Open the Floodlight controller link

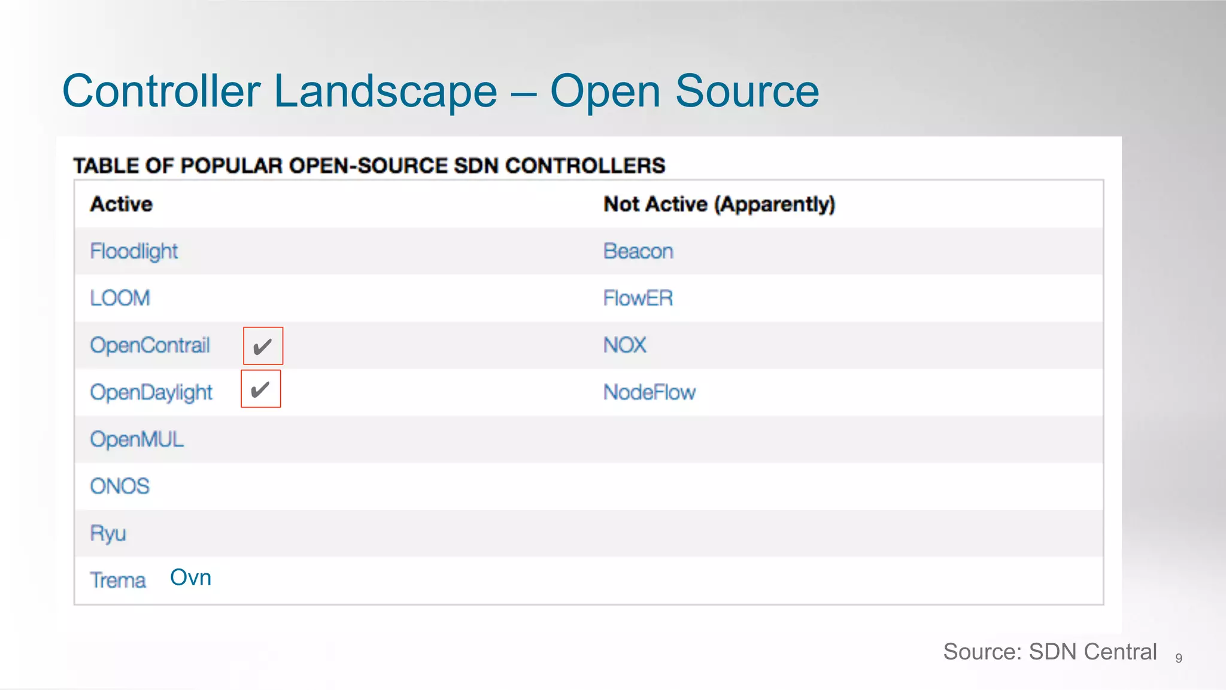tap(134, 251)
